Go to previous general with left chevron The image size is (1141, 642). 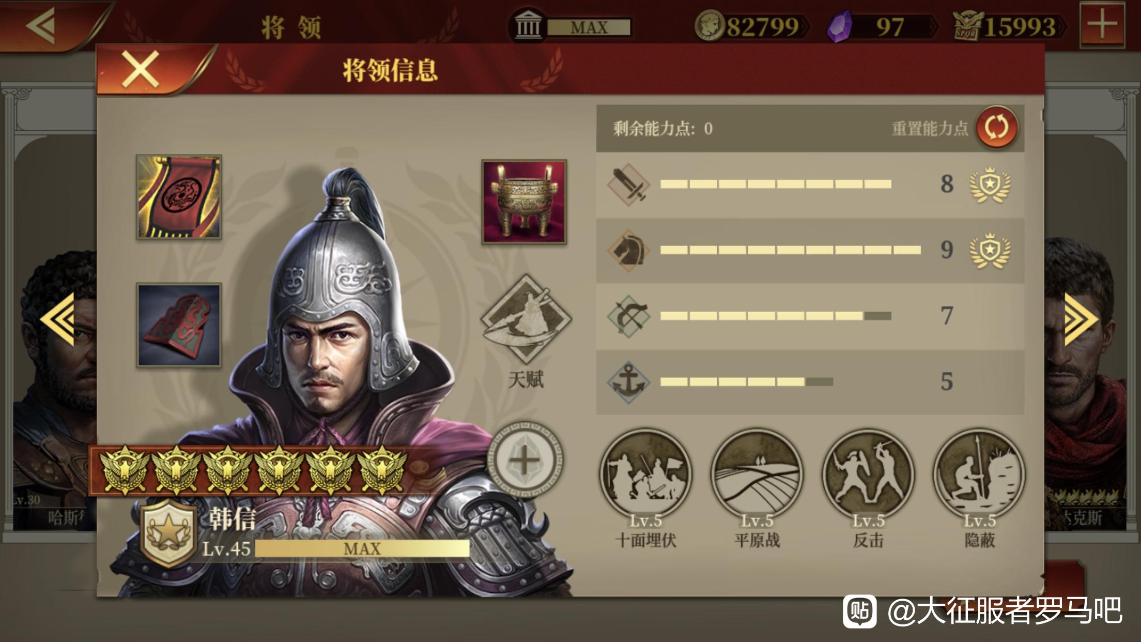[58, 319]
